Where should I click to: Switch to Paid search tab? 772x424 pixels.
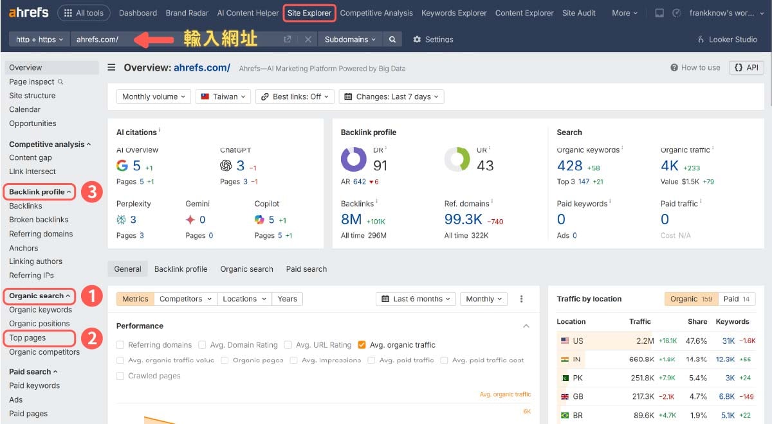(306, 269)
